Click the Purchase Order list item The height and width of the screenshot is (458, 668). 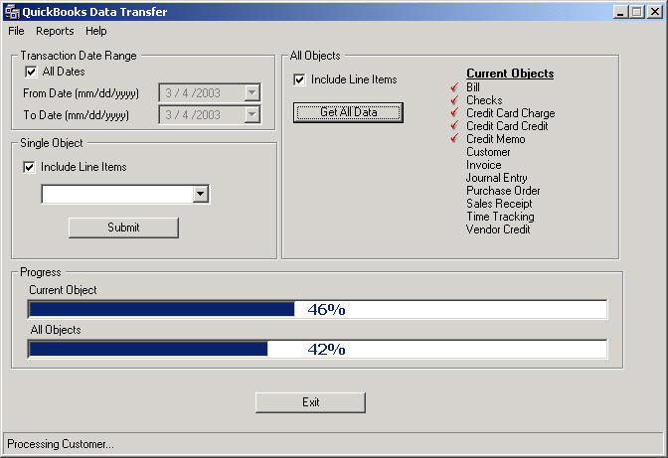coord(503,191)
